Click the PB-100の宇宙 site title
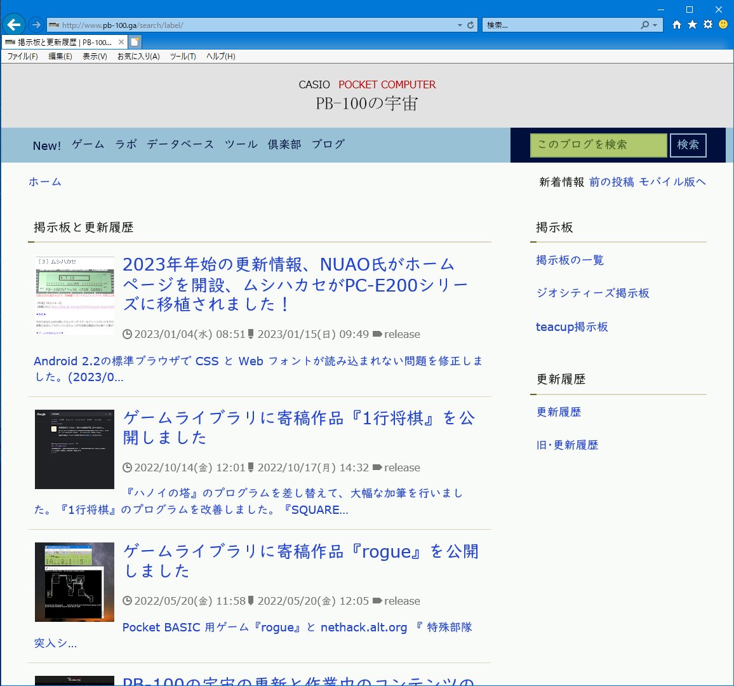This screenshot has width=734, height=686. pos(366,104)
